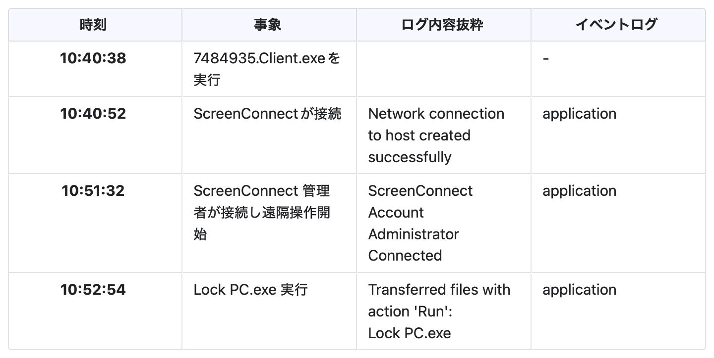The height and width of the screenshot is (358, 714).
Task: Click the 7484935.Client.exeを実行 event cell
Action: [267, 69]
